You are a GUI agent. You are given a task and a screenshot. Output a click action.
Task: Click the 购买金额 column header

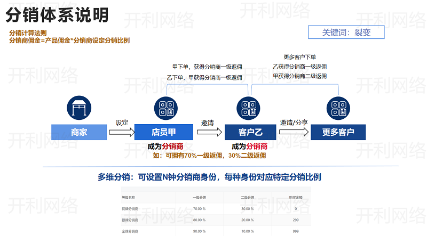coord(296,198)
